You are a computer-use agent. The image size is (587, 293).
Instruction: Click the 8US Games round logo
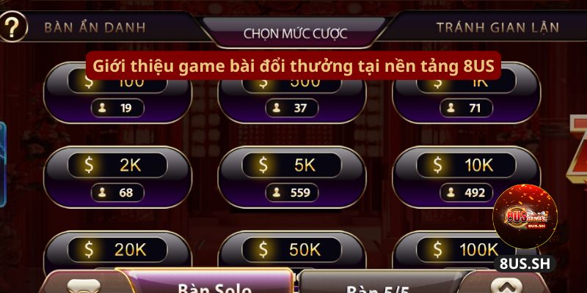click(525, 216)
